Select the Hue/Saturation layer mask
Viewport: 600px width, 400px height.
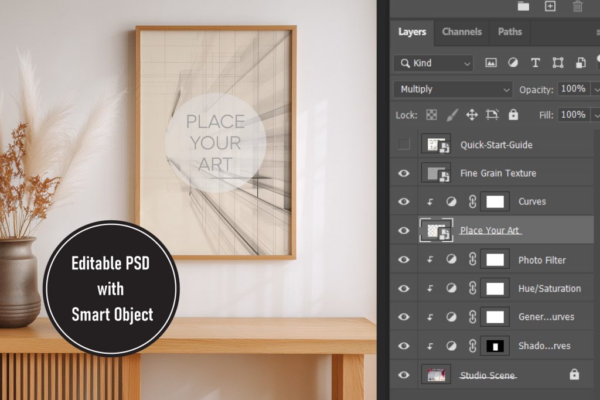click(495, 288)
